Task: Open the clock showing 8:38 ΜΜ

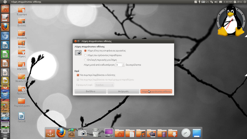Action: tap(228, 2)
